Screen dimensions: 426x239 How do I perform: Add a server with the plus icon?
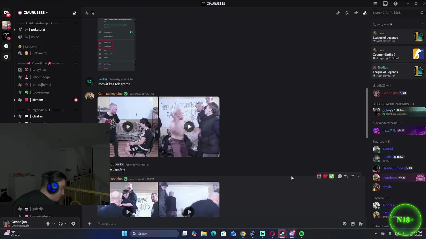(x=6, y=46)
